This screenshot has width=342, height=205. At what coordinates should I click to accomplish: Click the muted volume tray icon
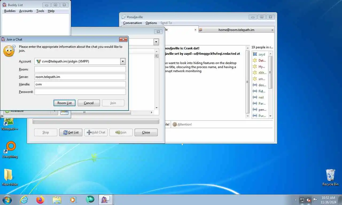coord(309,200)
